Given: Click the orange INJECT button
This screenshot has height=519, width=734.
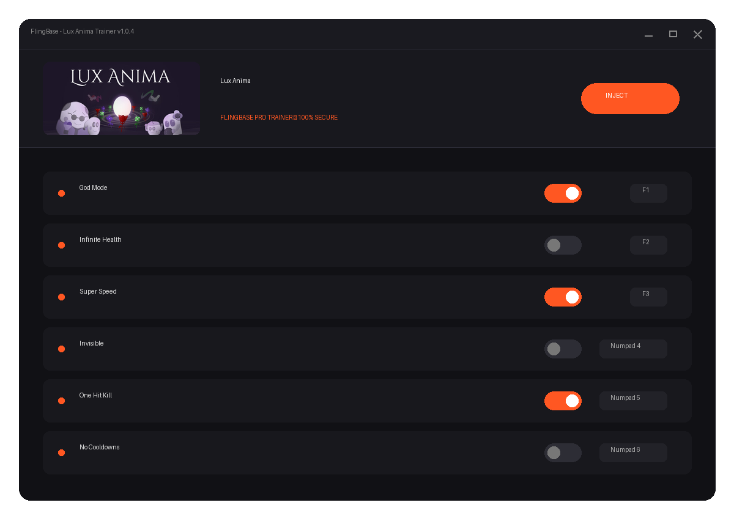Looking at the screenshot, I should tap(630, 98).
